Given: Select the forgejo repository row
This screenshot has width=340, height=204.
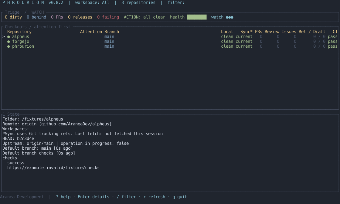Looking at the screenshot, I should click(170, 41).
